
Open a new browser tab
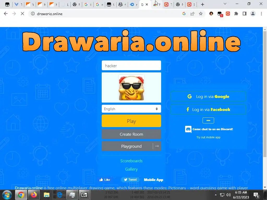[202, 4]
